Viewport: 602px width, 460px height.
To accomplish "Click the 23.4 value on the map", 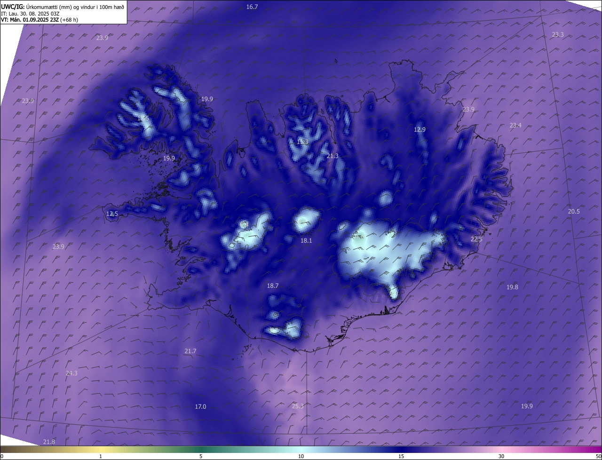I will click(515, 125).
